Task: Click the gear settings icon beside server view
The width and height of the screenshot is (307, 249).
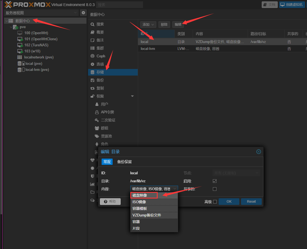Action: [83, 13]
